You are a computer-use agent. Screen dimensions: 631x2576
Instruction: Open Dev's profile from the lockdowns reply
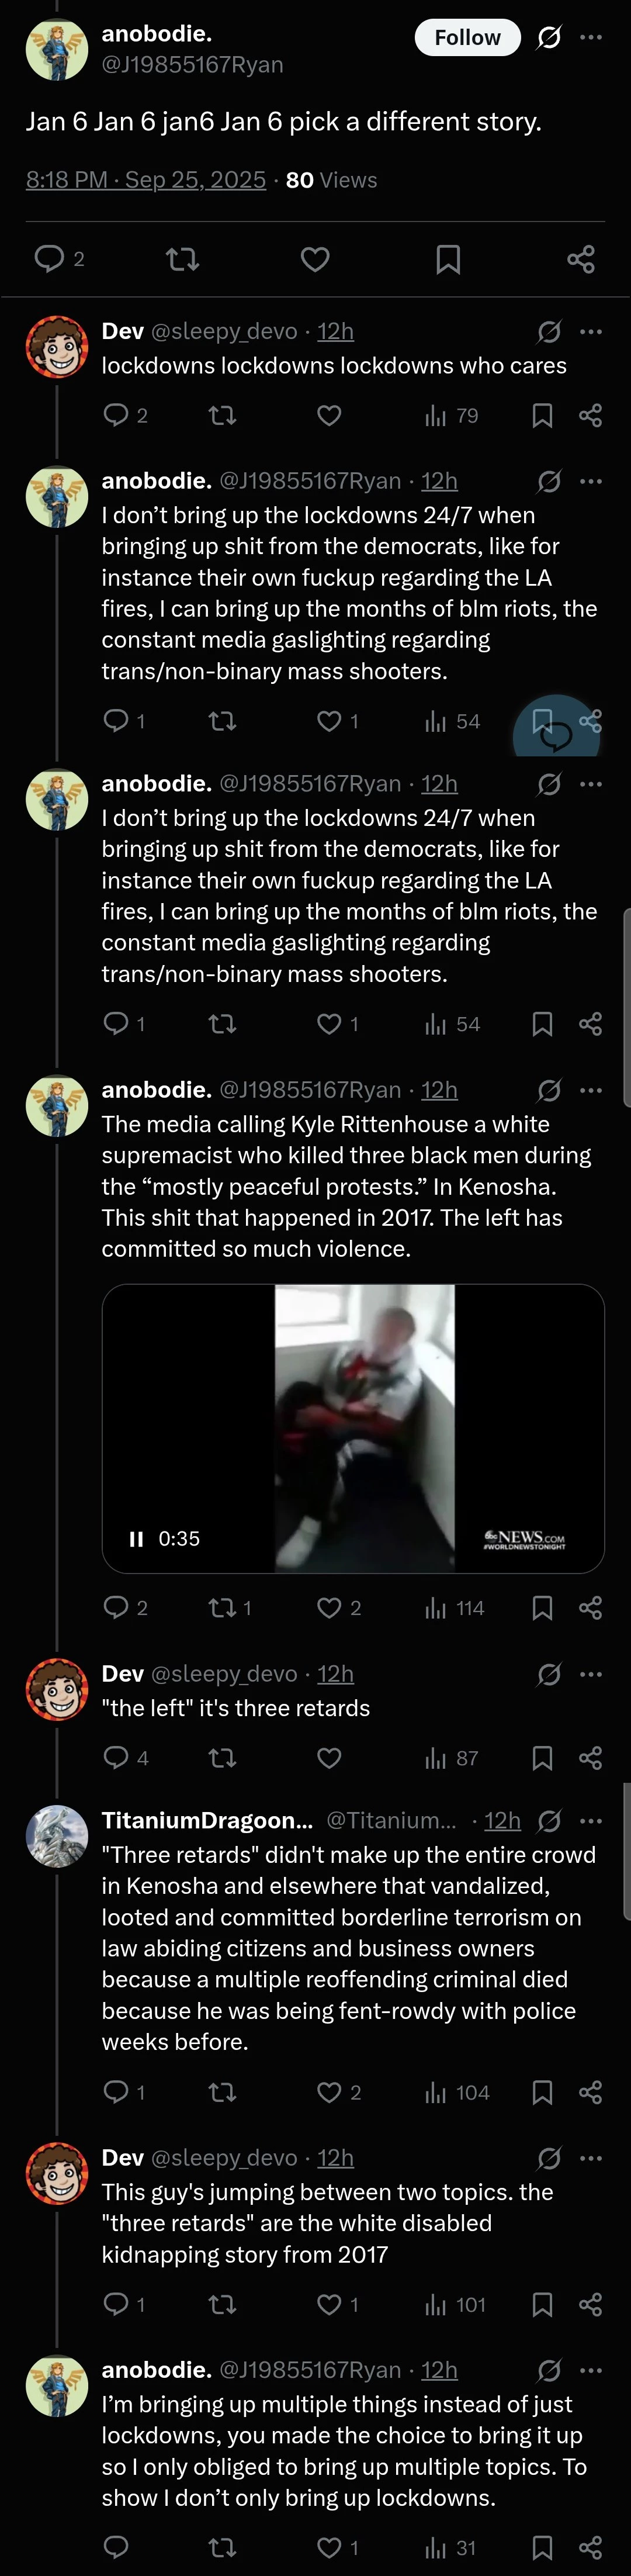click(x=57, y=346)
